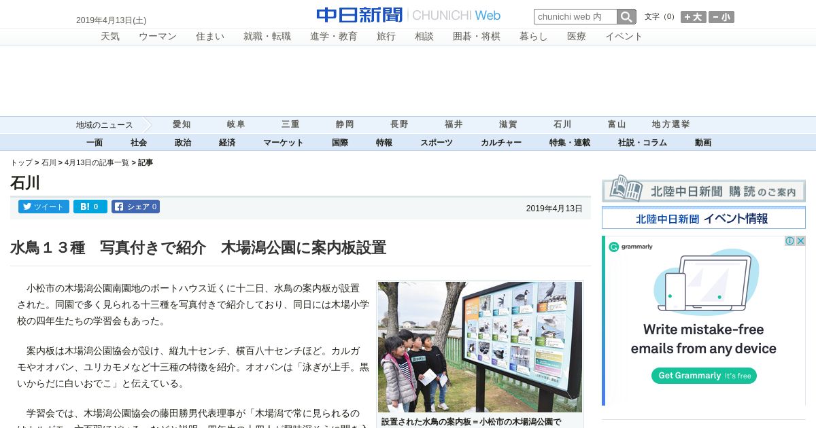Screen dimensions: 816x428
Task: Go to マーケット section
Action: point(284,143)
